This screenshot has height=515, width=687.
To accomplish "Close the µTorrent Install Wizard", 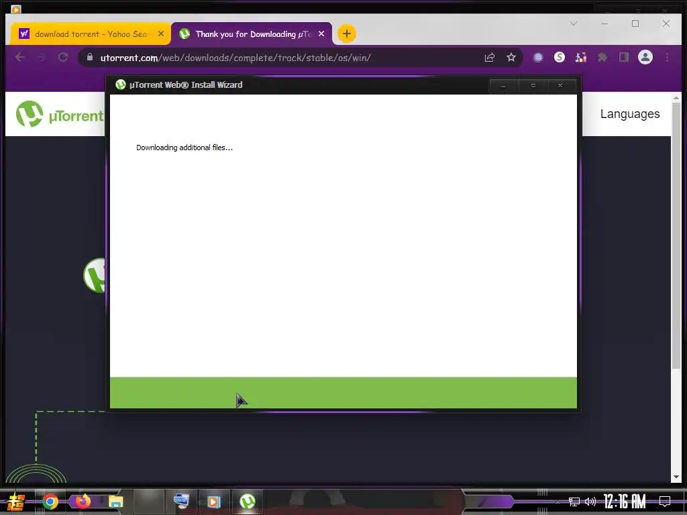I will tap(560, 86).
